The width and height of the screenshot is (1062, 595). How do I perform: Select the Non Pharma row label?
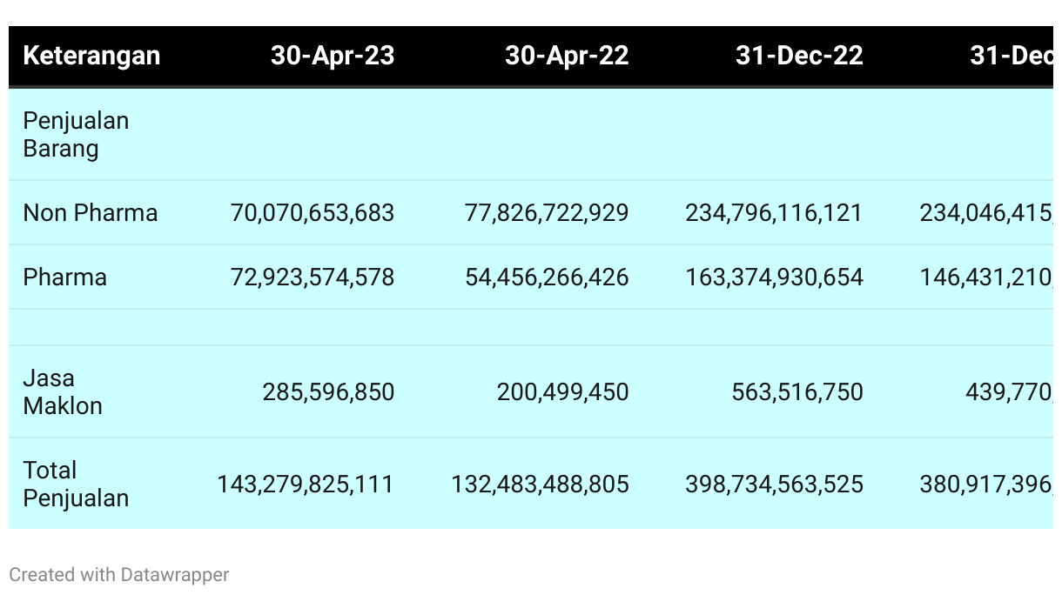point(91,212)
